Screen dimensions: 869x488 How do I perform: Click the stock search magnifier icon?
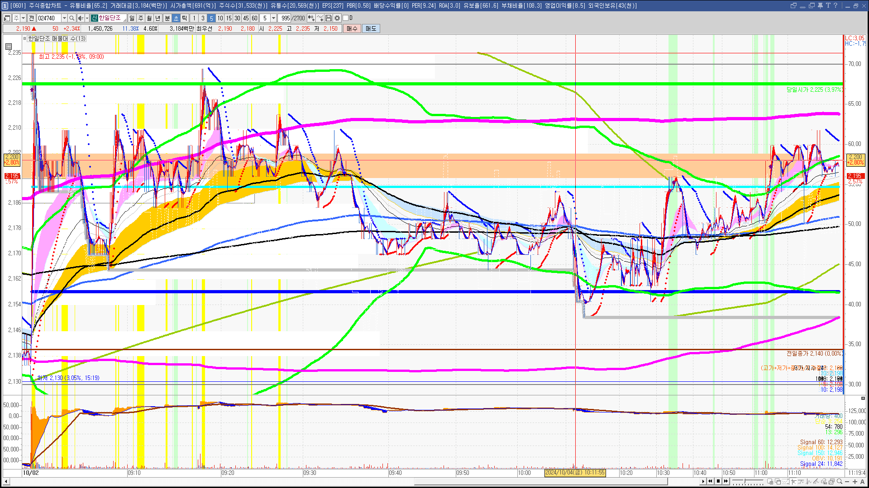pyautogui.click(x=72, y=18)
